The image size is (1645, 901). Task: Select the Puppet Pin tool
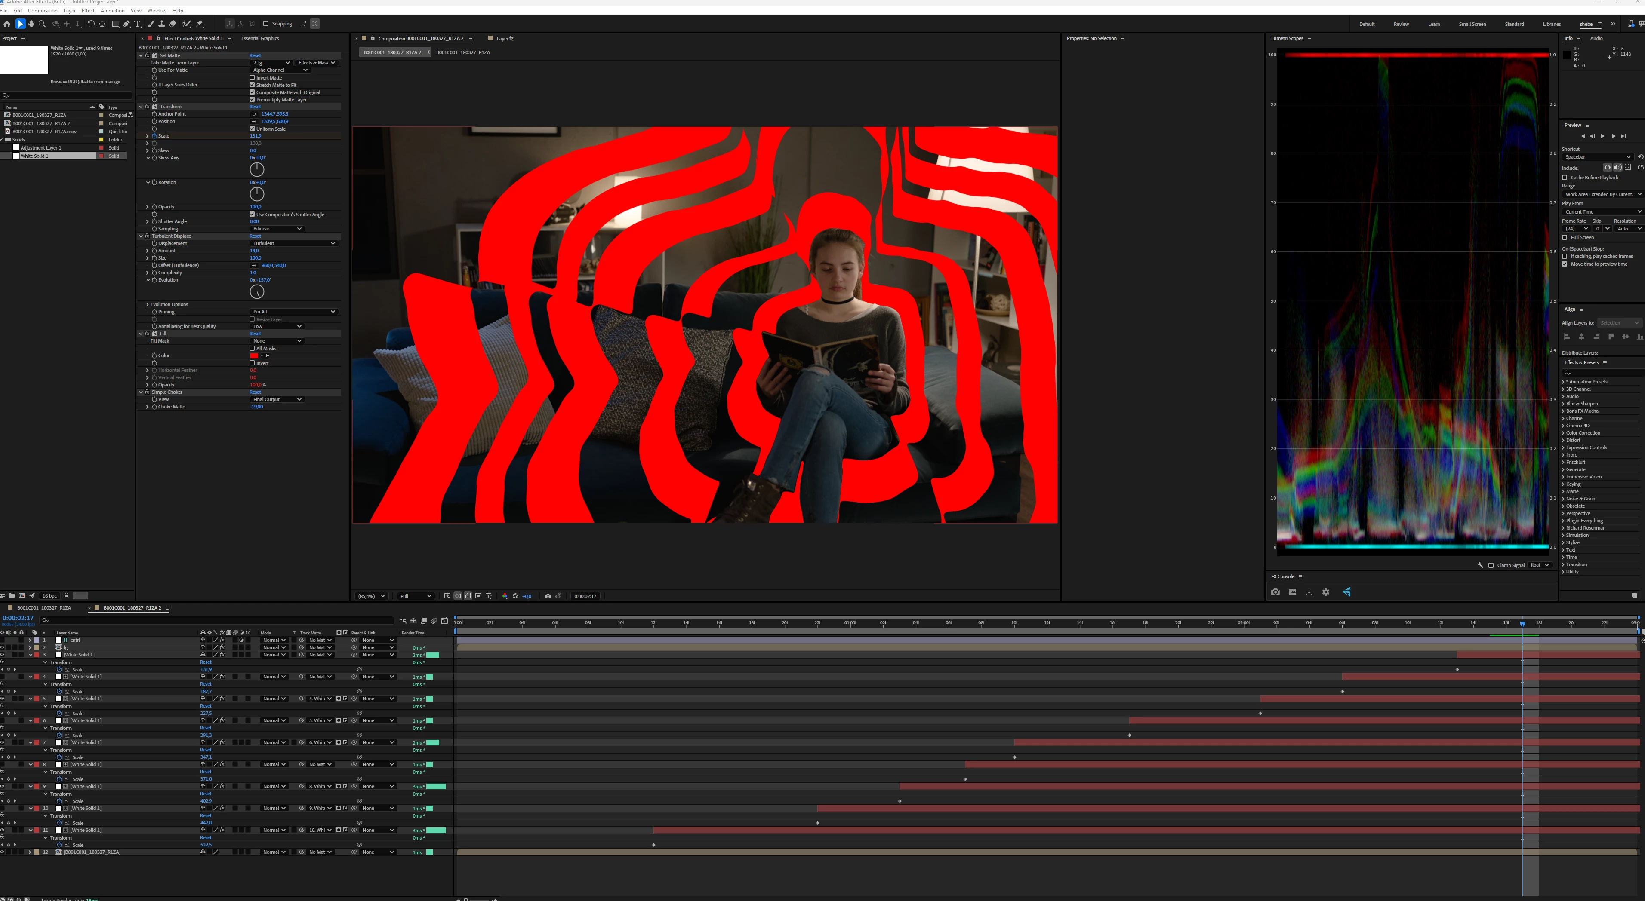pos(200,24)
